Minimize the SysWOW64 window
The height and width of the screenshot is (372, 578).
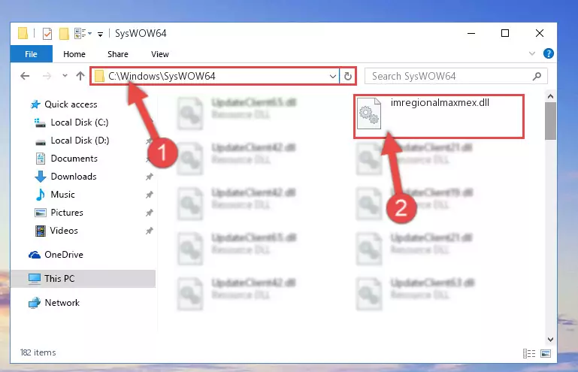pyautogui.click(x=471, y=34)
